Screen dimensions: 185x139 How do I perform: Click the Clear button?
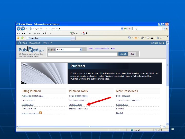pyautogui.click(x=132, y=54)
